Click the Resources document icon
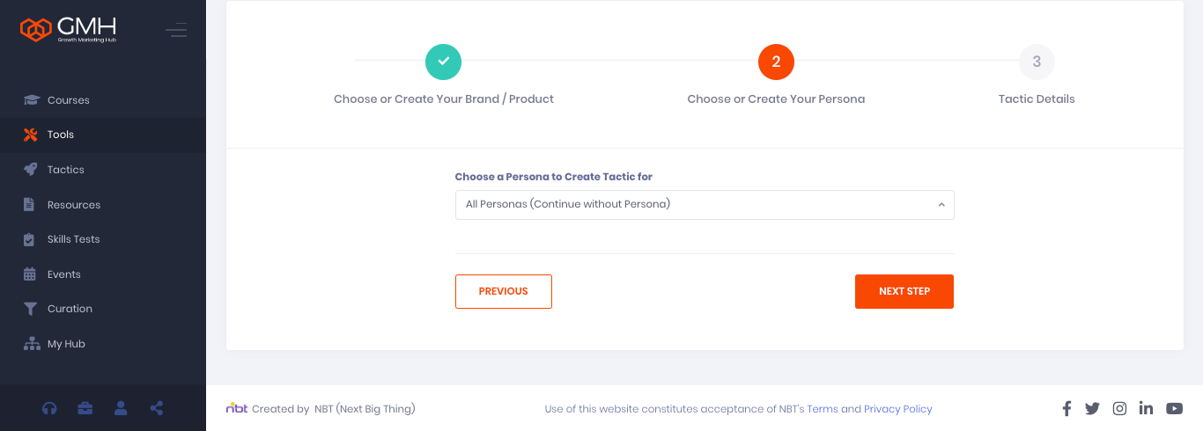The height and width of the screenshot is (431, 1203). [x=29, y=205]
